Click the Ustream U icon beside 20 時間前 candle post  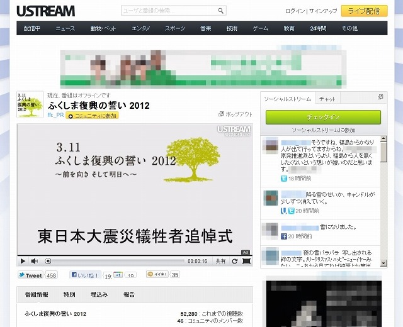click(283, 211)
